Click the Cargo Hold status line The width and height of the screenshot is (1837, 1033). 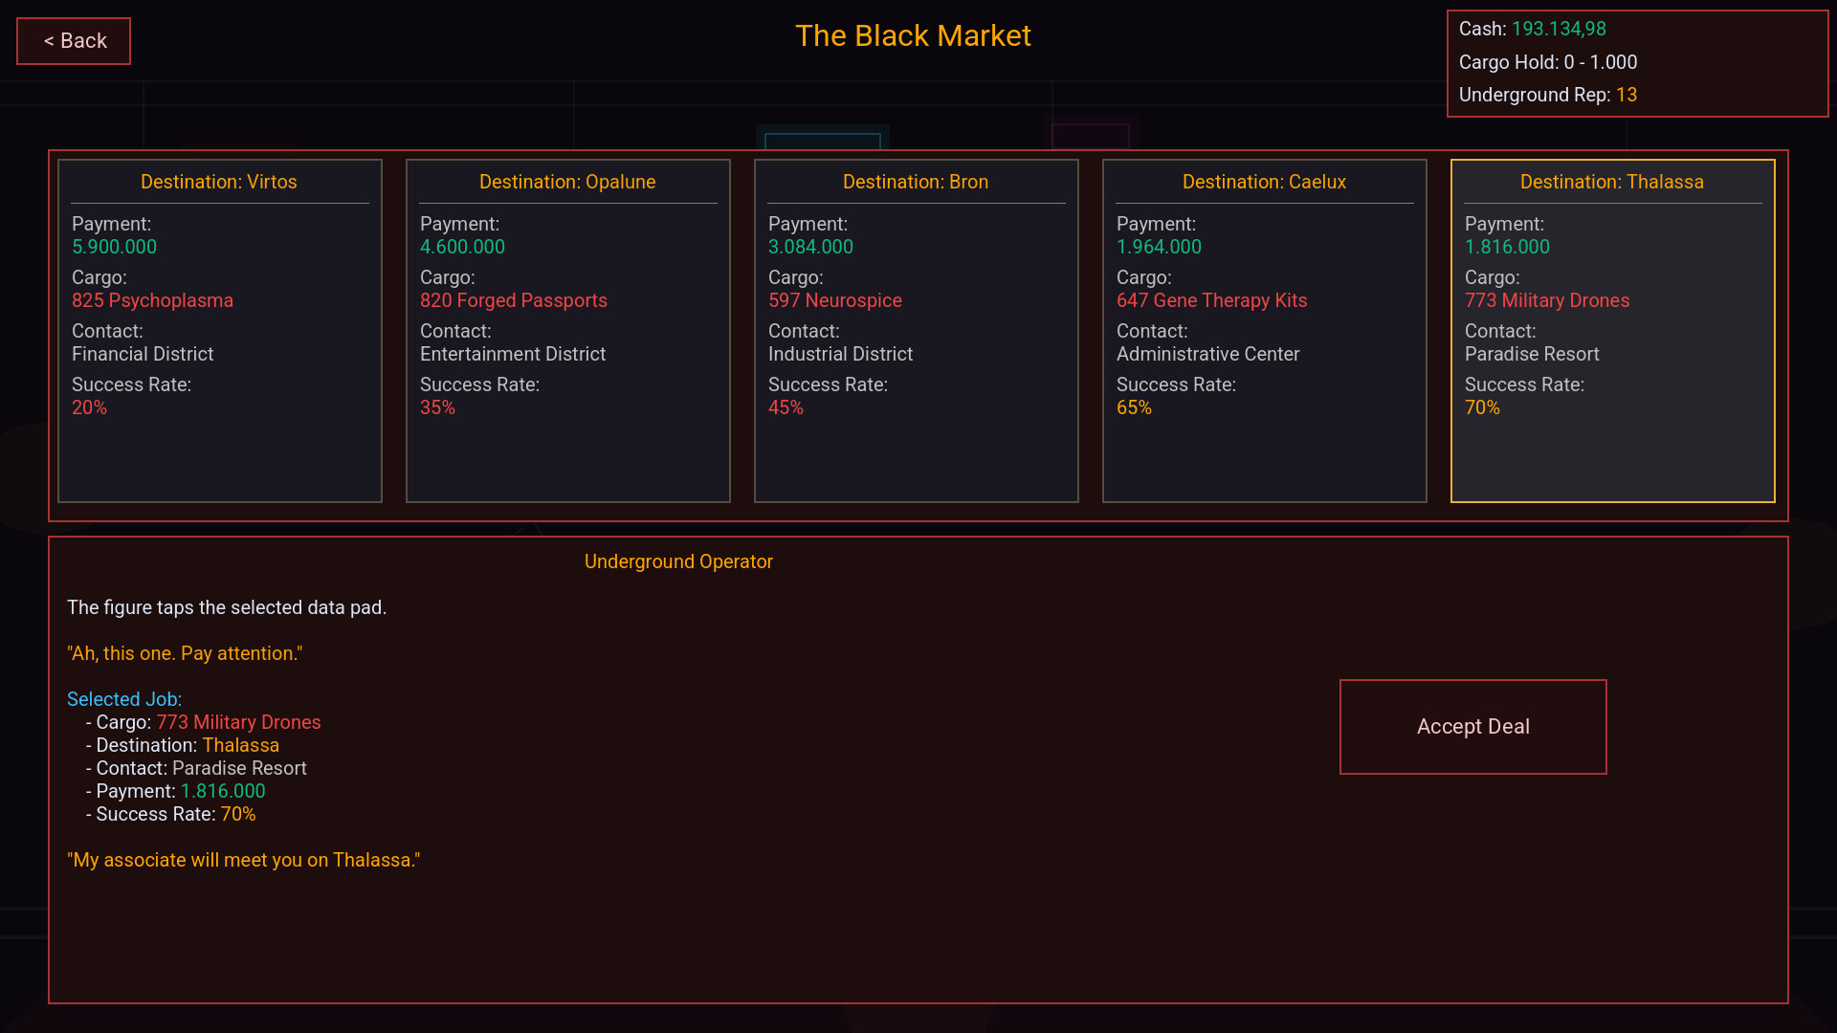(1547, 62)
